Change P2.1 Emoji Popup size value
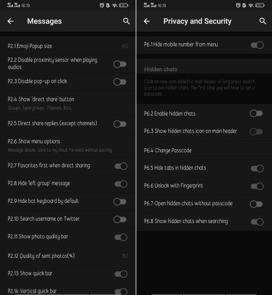The image size is (272, 295). [x=68, y=46]
